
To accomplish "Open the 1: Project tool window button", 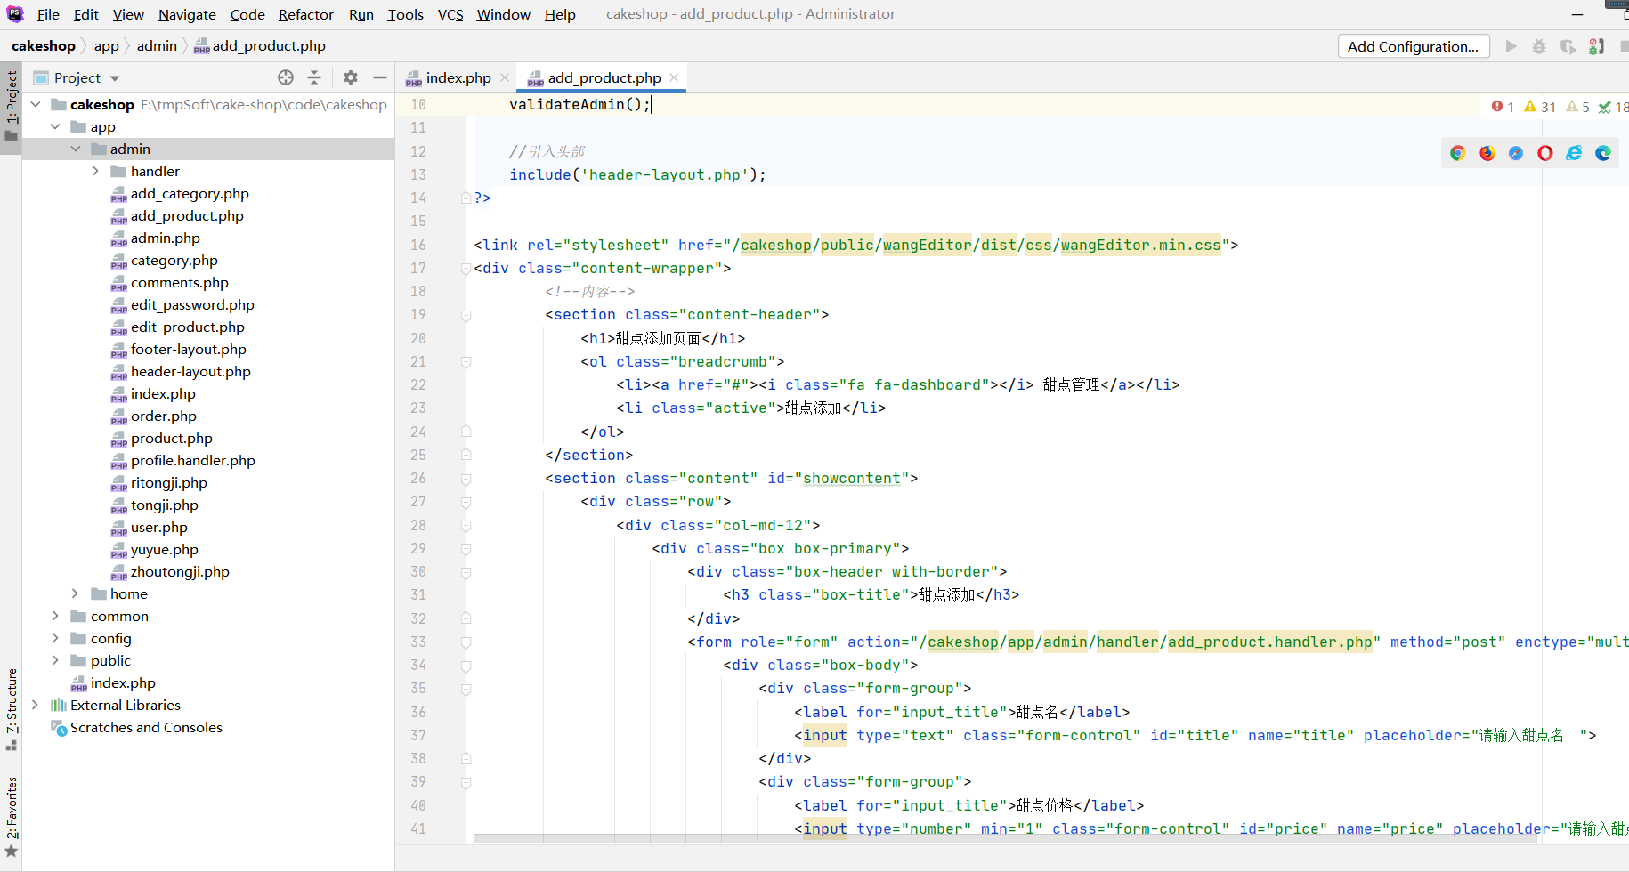I will point(11,106).
